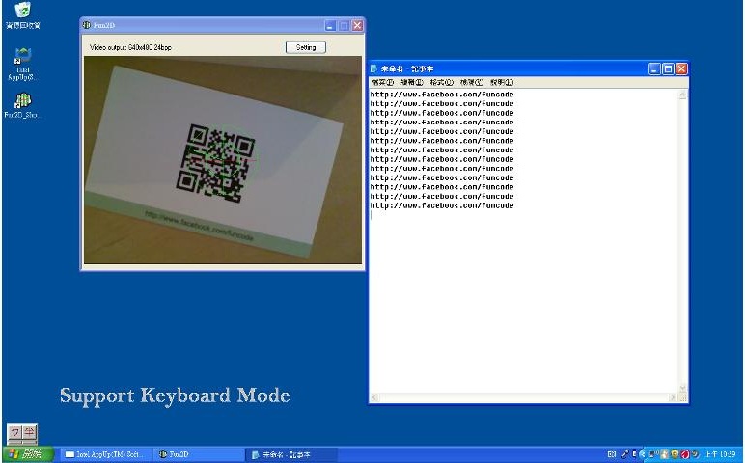745x463 pixels.
Task: Open the Setting dialog in Fun2D
Action: tap(306, 47)
